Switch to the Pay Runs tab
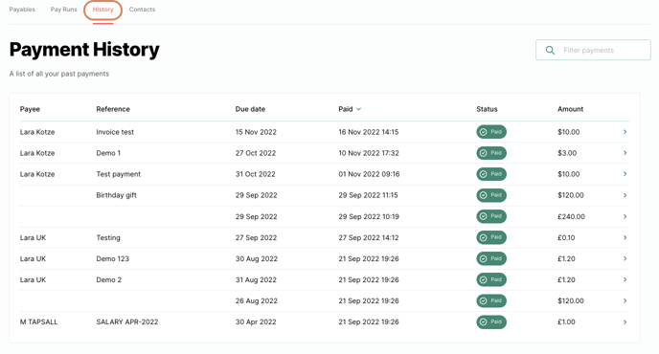Viewport: 659px width, 354px height. pos(64,10)
